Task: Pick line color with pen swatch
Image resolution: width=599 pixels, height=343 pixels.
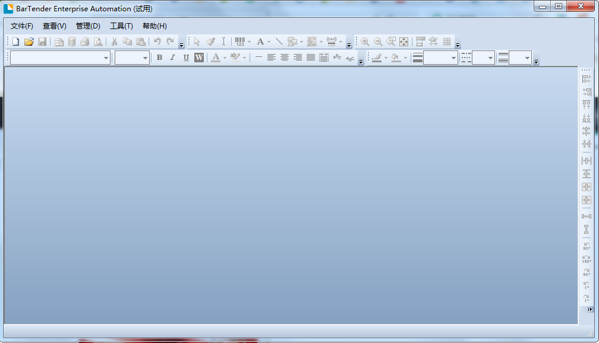Action: (x=377, y=58)
